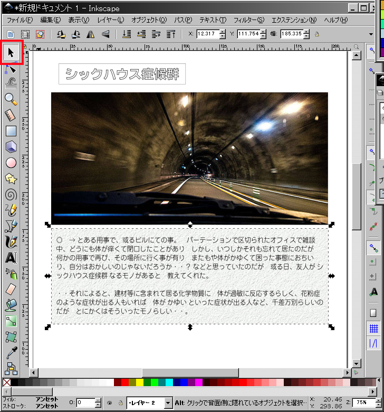The width and height of the screenshot is (384, 412).
Task: Click the Y coordinate field
Action: coord(249,34)
